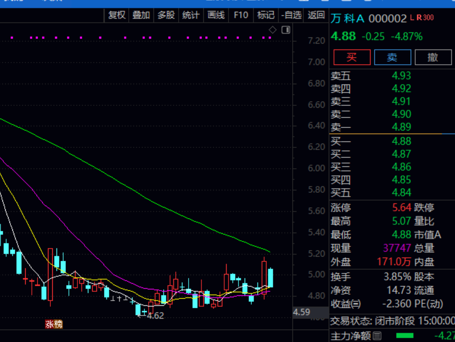Open the list icon beside 主力净额
Viewport: 455px width, 342px height.
pos(377,336)
